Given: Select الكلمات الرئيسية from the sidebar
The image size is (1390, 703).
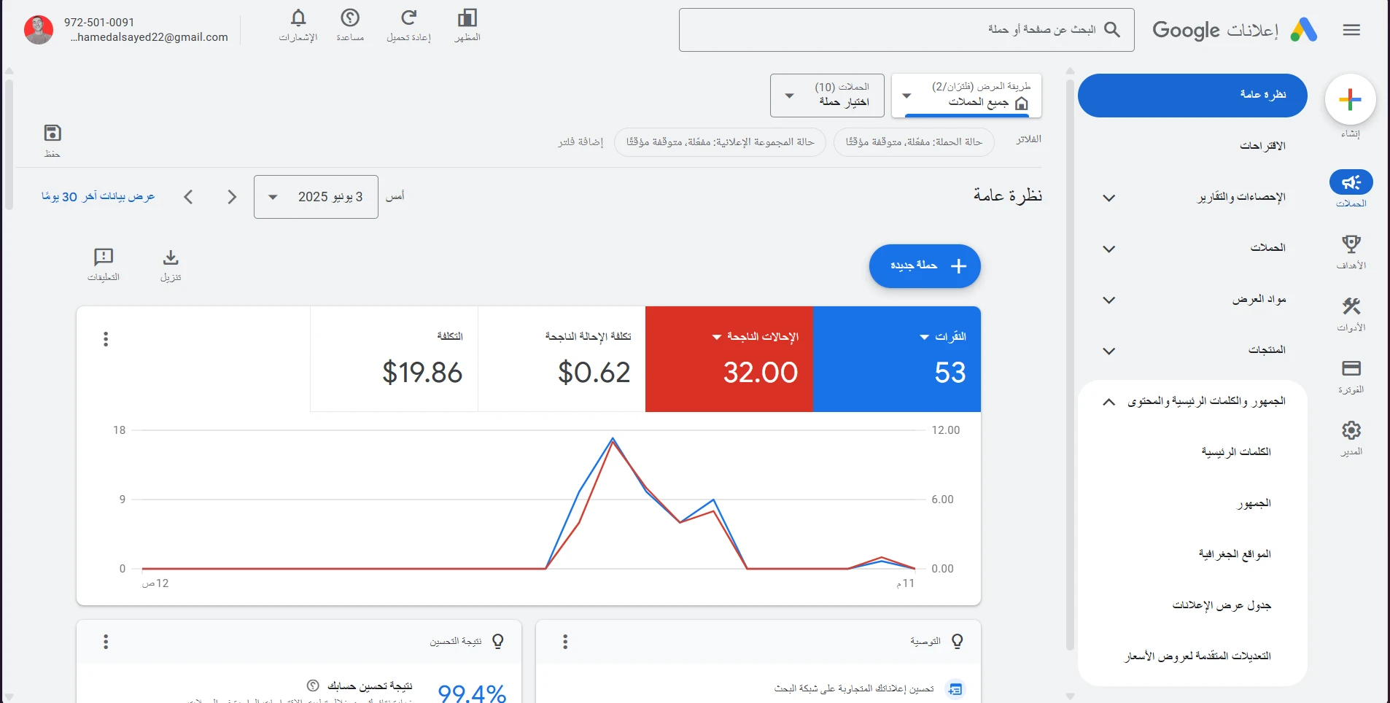Looking at the screenshot, I should (x=1235, y=451).
